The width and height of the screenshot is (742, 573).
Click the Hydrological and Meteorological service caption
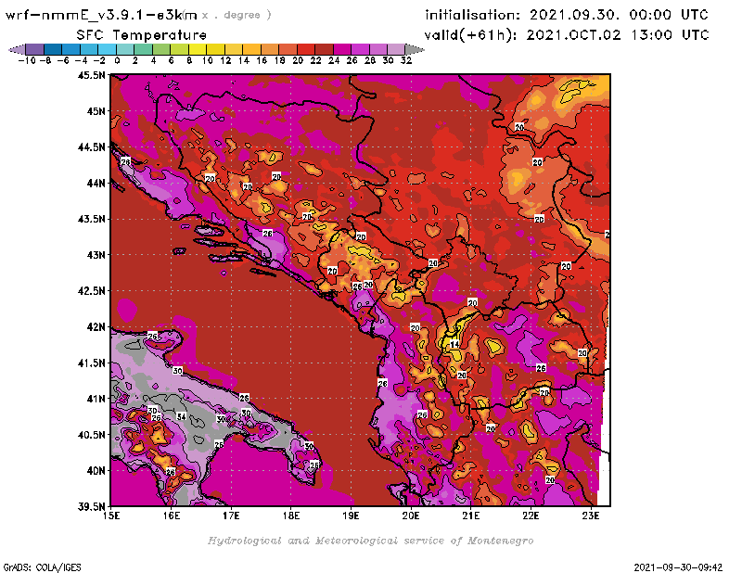click(370, 541)
